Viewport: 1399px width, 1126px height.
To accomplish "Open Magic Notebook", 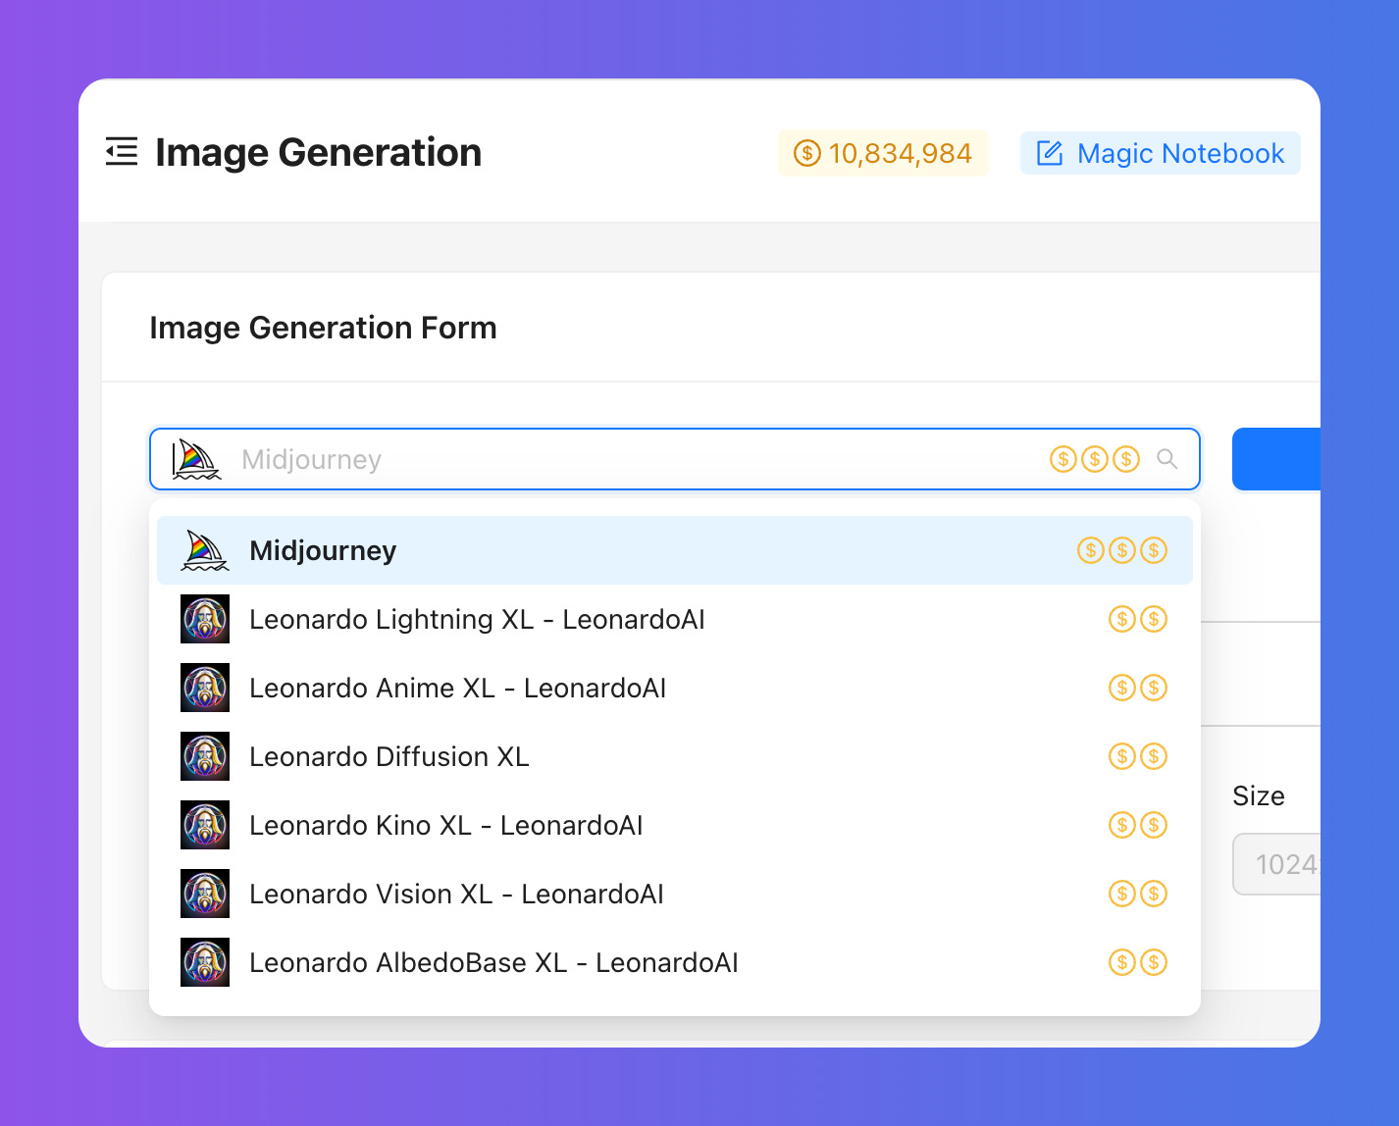I will [x=1161, y=153].
